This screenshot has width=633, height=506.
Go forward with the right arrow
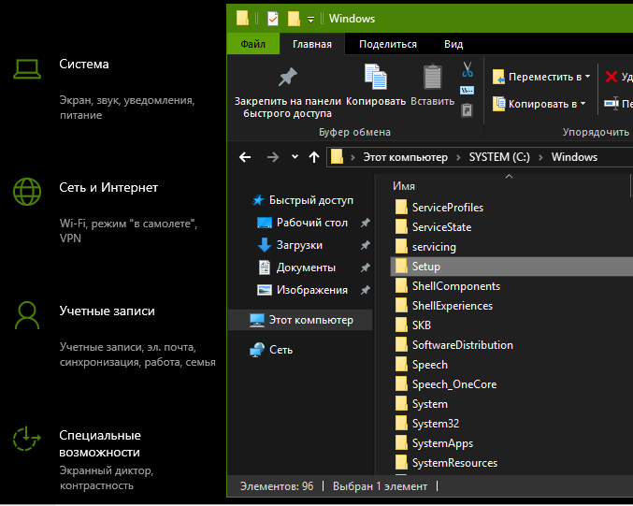point(273,157)
